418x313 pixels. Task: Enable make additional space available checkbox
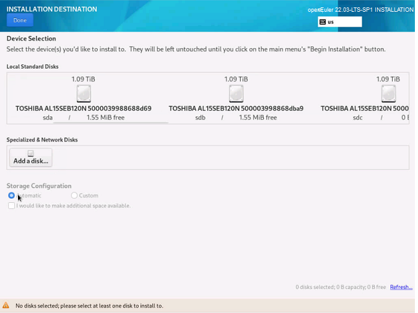(x=12, y=205)
